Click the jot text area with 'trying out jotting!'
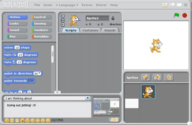Viewport: 192px width, 125px height. [x=48, y=109]
